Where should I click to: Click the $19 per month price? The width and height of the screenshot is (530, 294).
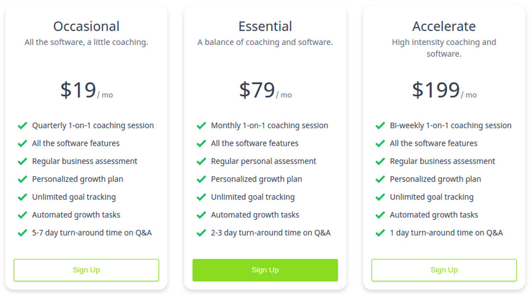[87, 90]
